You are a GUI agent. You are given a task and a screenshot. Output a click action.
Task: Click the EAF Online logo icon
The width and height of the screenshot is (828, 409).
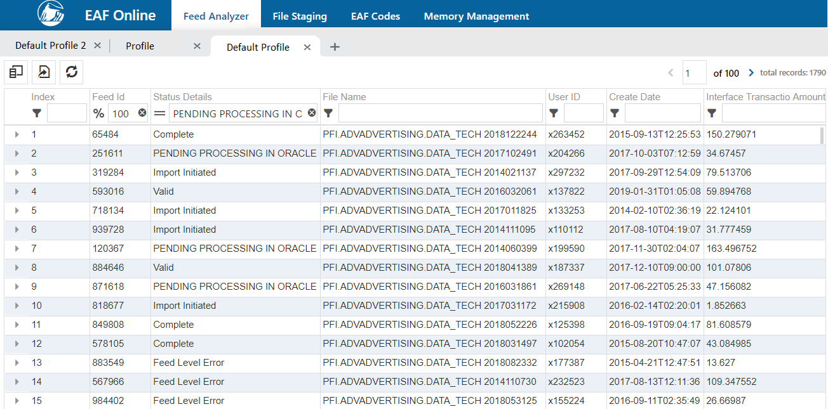pos(51,14)
